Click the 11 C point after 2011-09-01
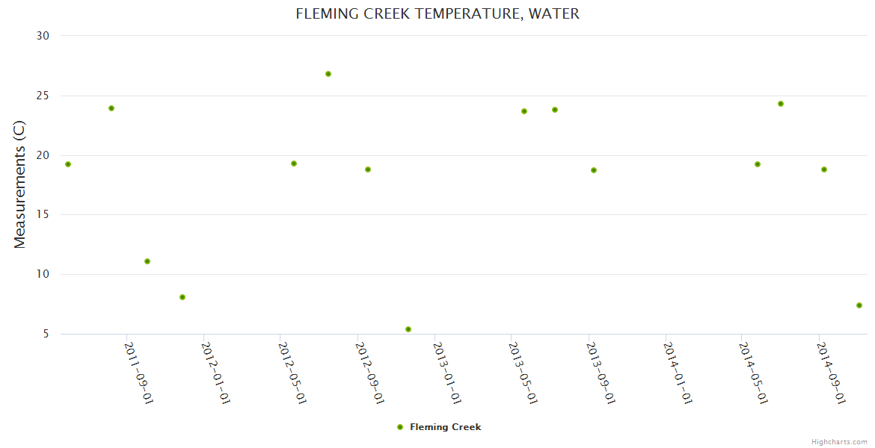This screenshot has width=875, height=448. (147, 261)
